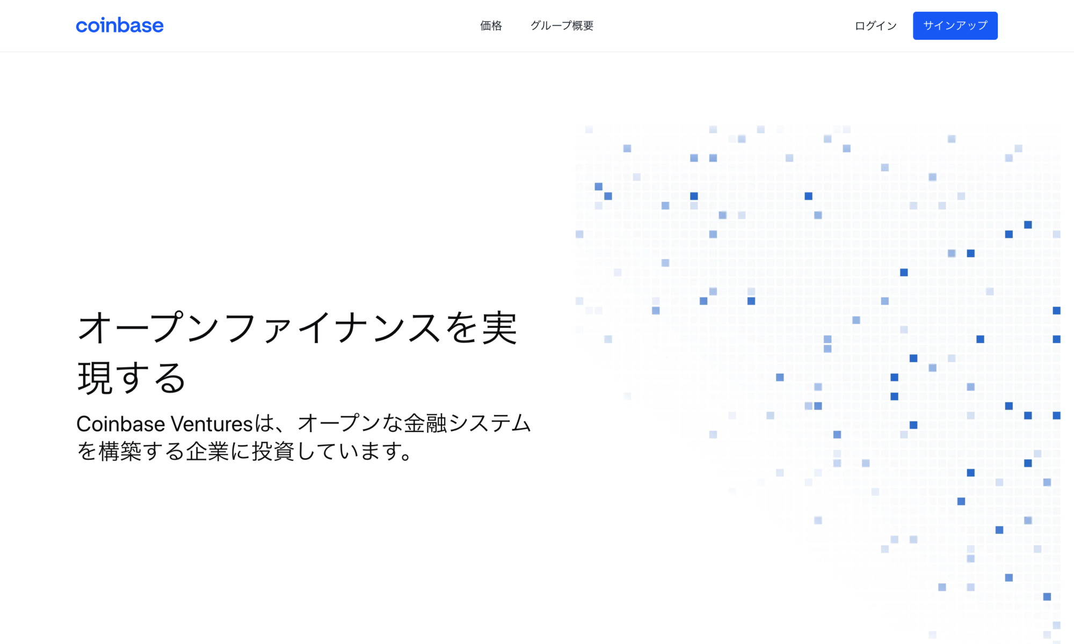Start registration with the サインアップ button
Viewport: 1074px width, 644px height.
pos(955,25)
